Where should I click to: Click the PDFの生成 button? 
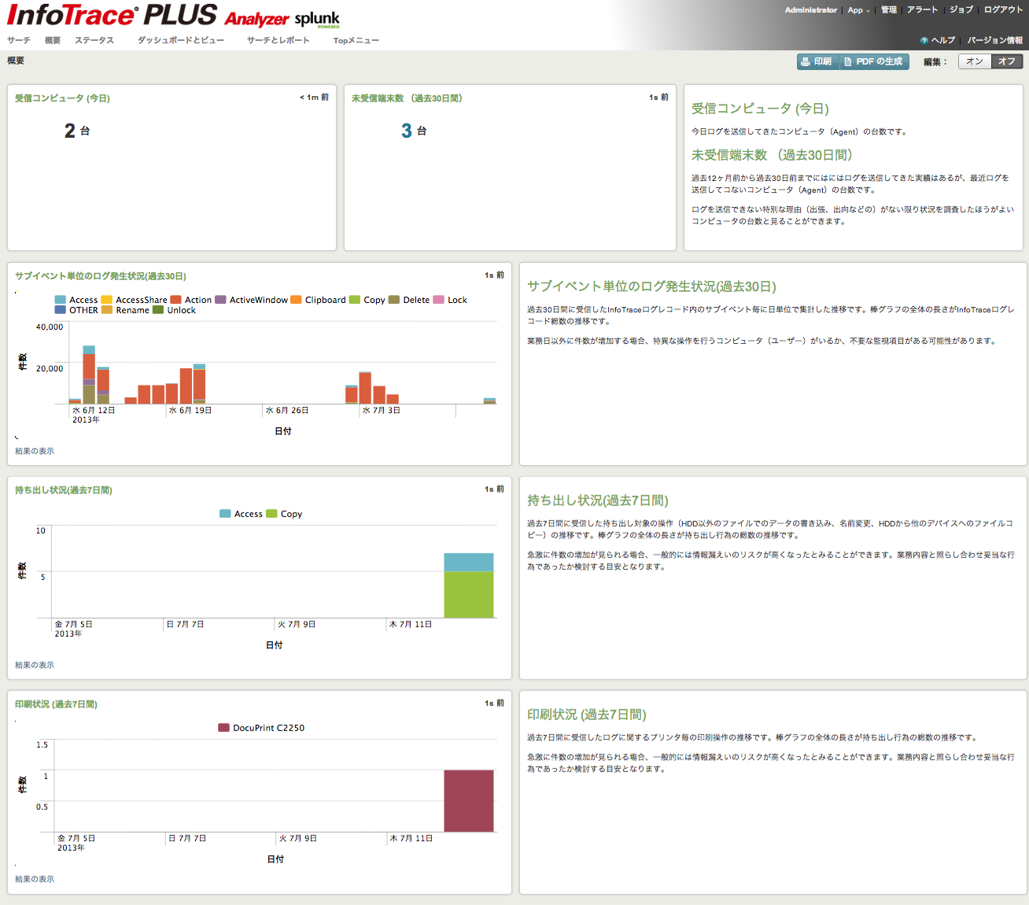[873, 61]
